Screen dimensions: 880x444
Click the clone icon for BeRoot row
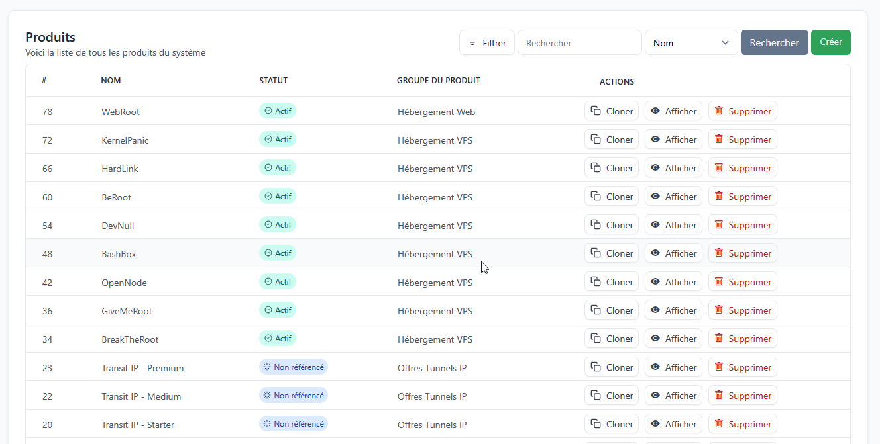tap(596, 197)
